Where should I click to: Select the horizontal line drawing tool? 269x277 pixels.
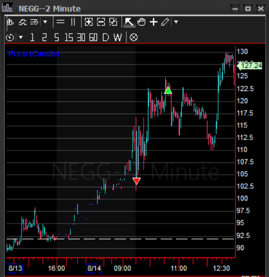60,22
